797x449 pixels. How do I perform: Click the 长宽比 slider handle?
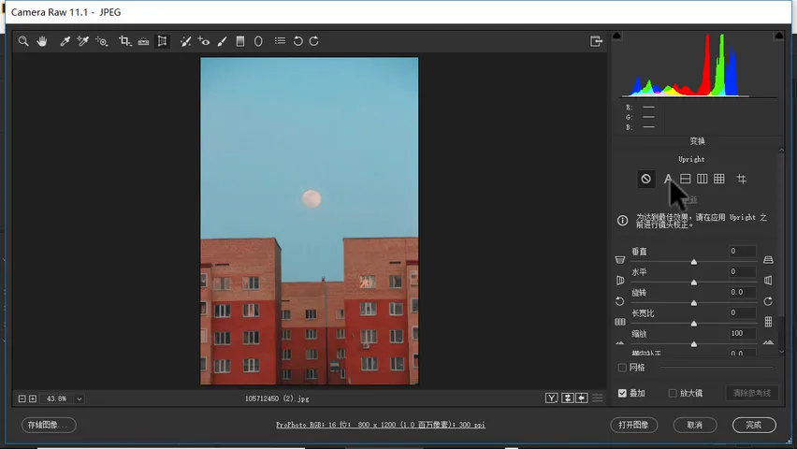pos(694,324)
